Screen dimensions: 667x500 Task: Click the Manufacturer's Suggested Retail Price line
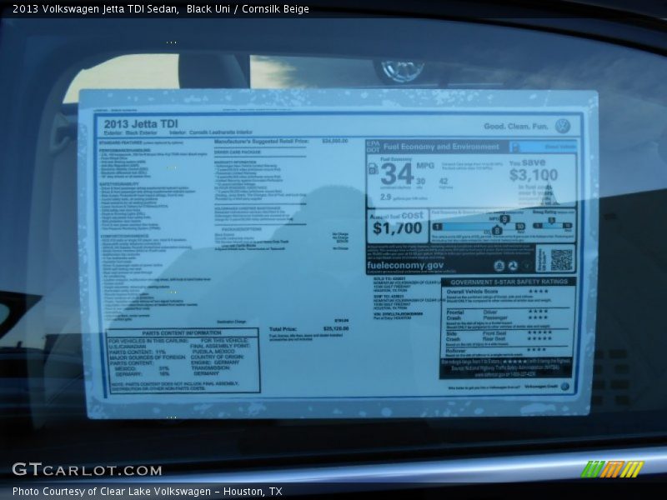point(261,142)
